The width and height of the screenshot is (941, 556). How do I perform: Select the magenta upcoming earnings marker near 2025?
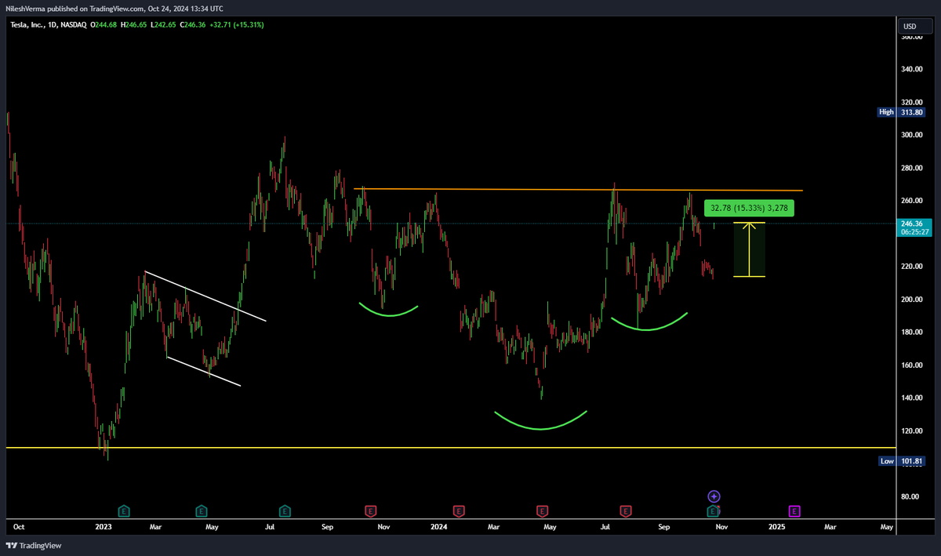[x=794, y=511]
